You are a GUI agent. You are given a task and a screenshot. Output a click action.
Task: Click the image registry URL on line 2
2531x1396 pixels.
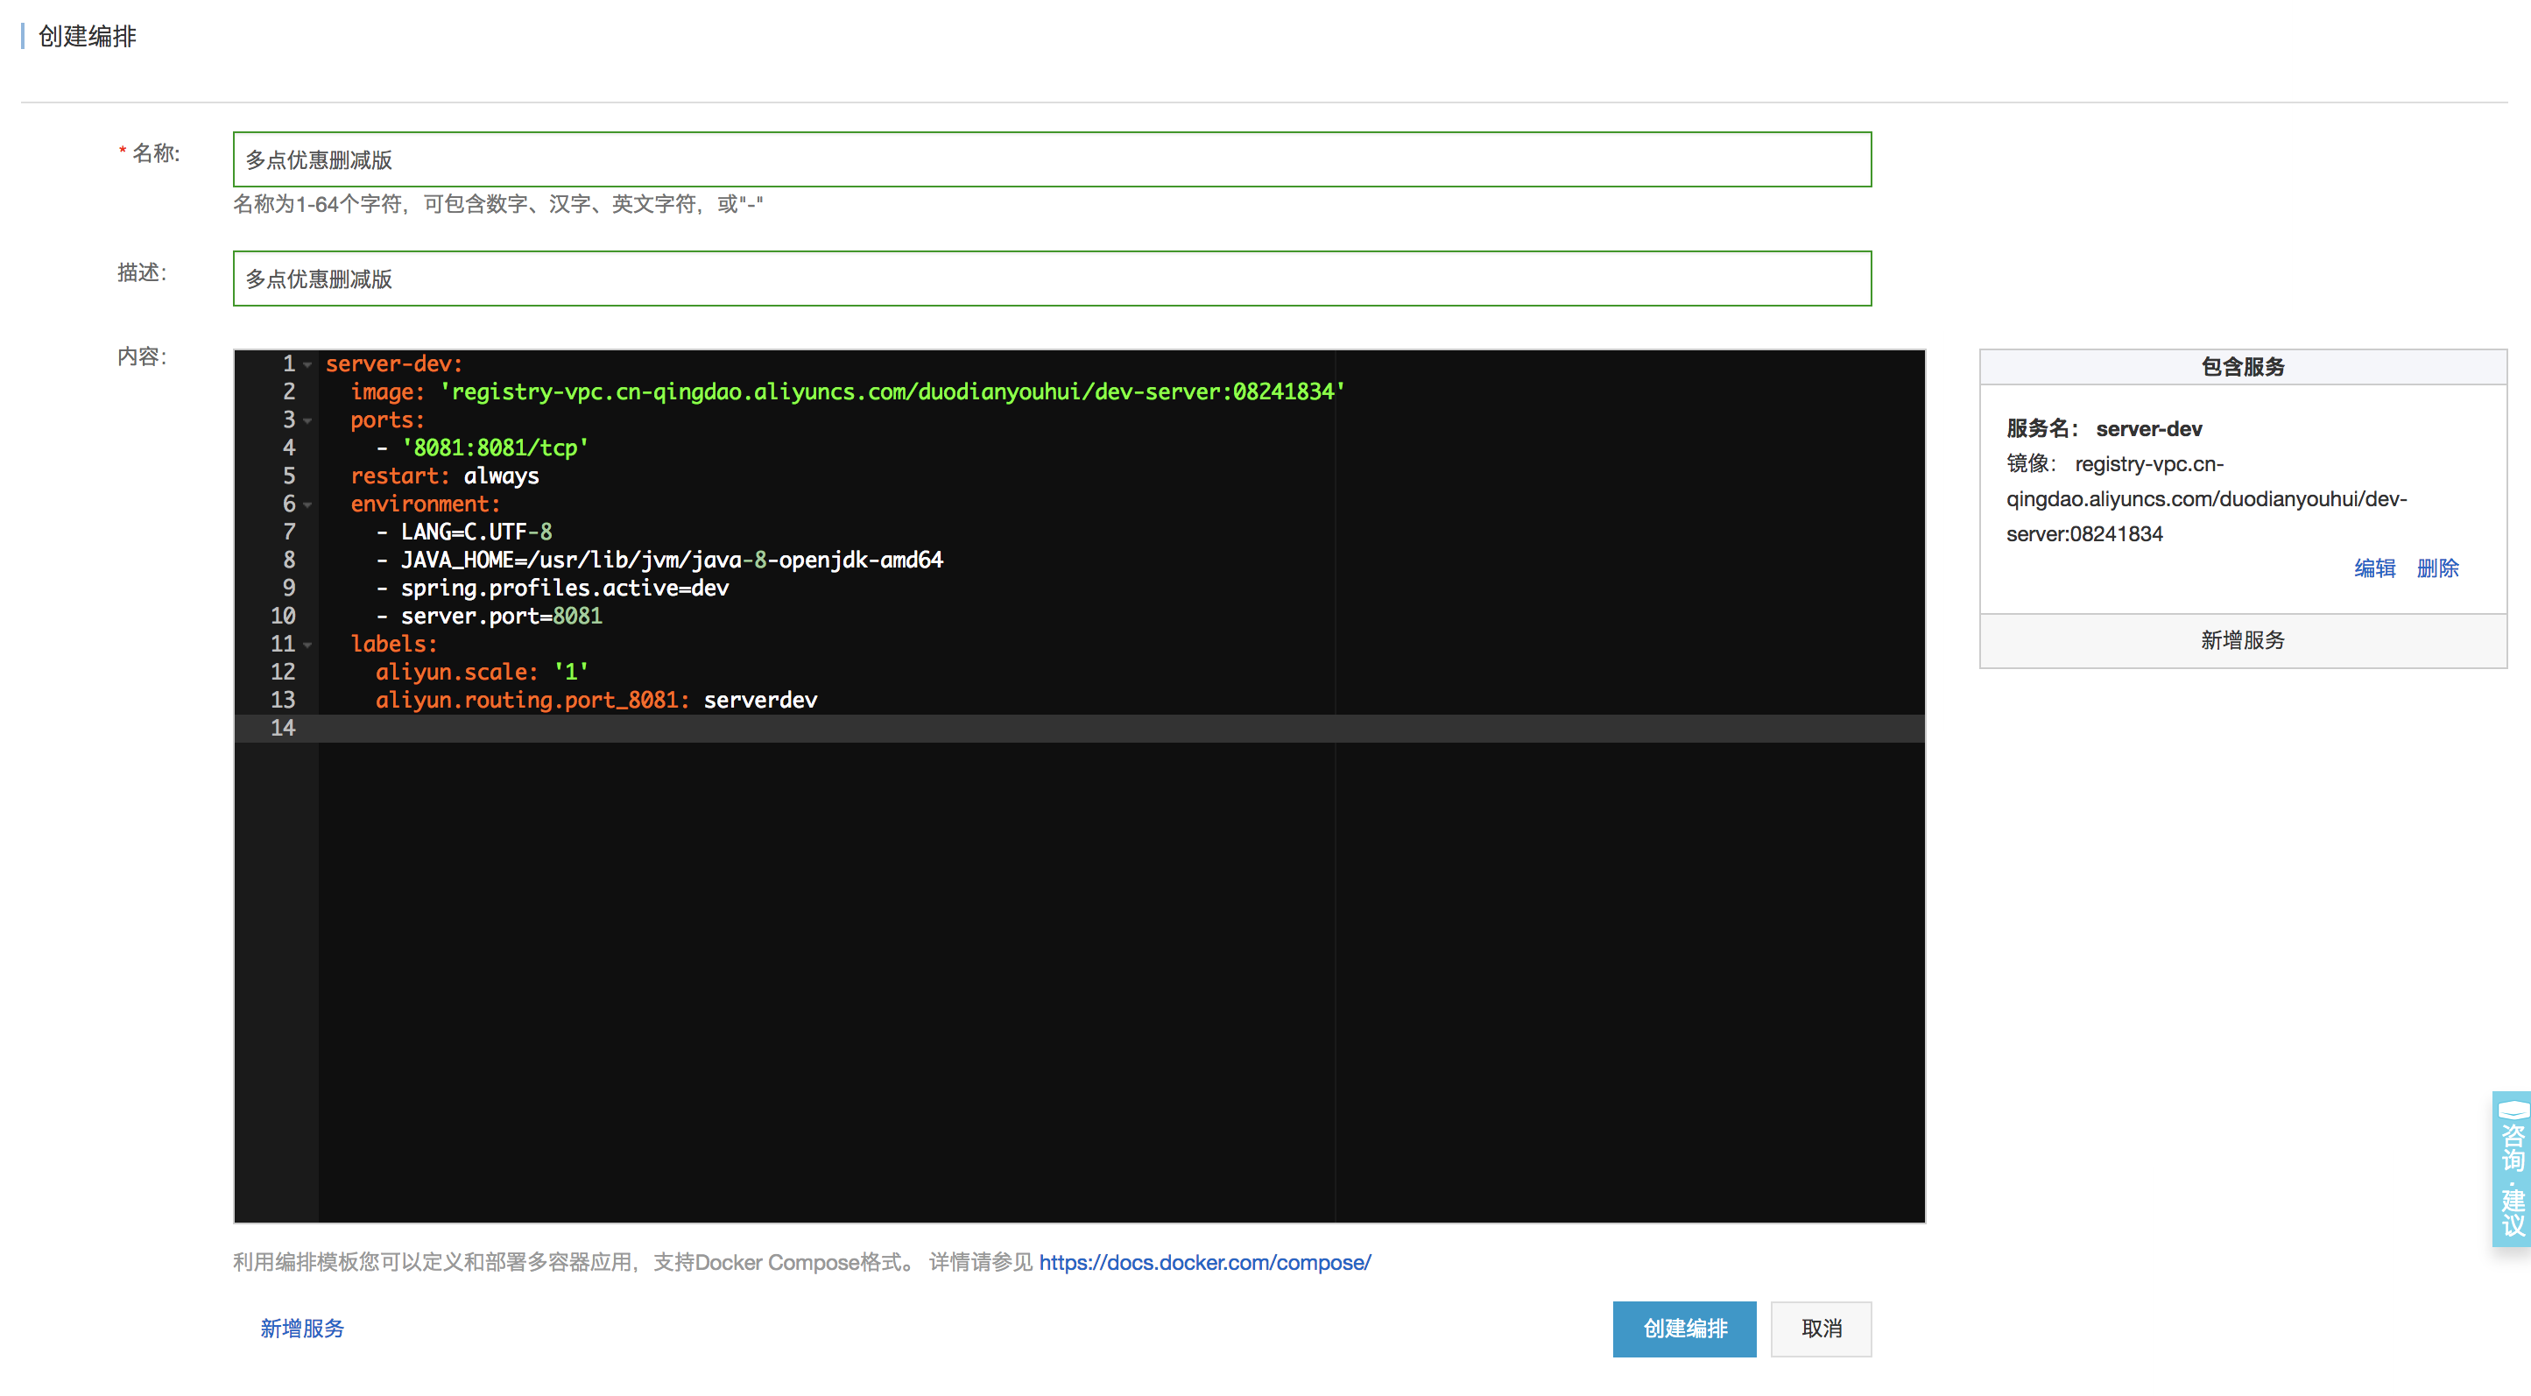894,392
